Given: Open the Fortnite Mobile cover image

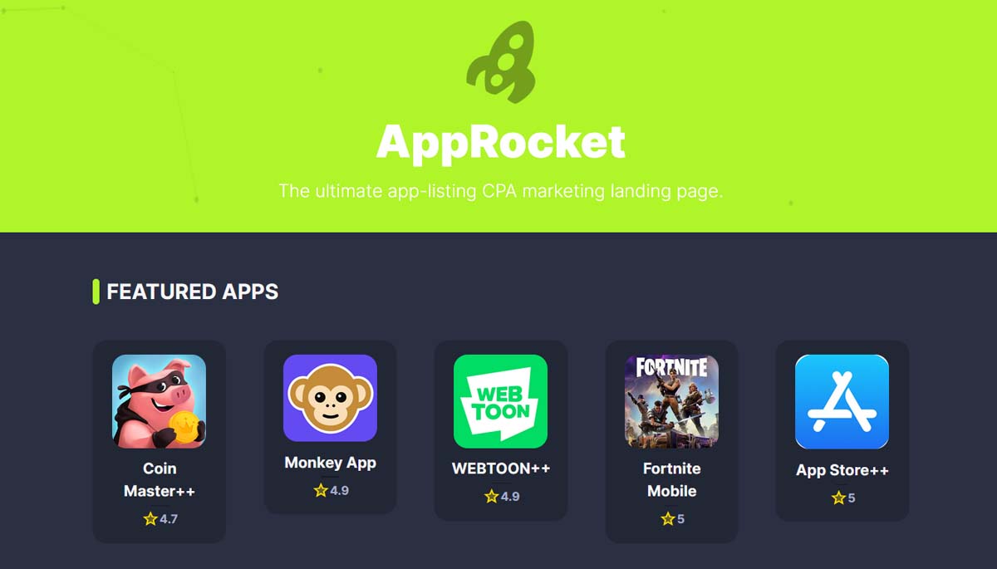Looking at the screenshot, I should pos(671,401).
